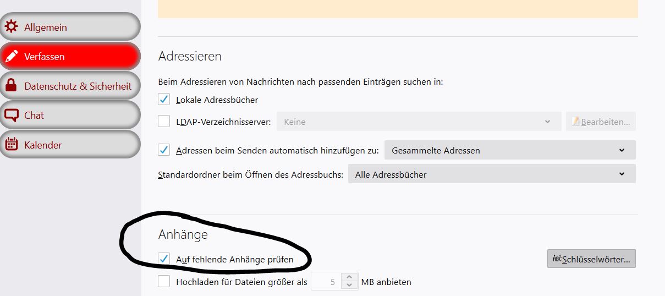
Task: Open the Gesammelte Adressen dropdown
Action: (509, 150)
